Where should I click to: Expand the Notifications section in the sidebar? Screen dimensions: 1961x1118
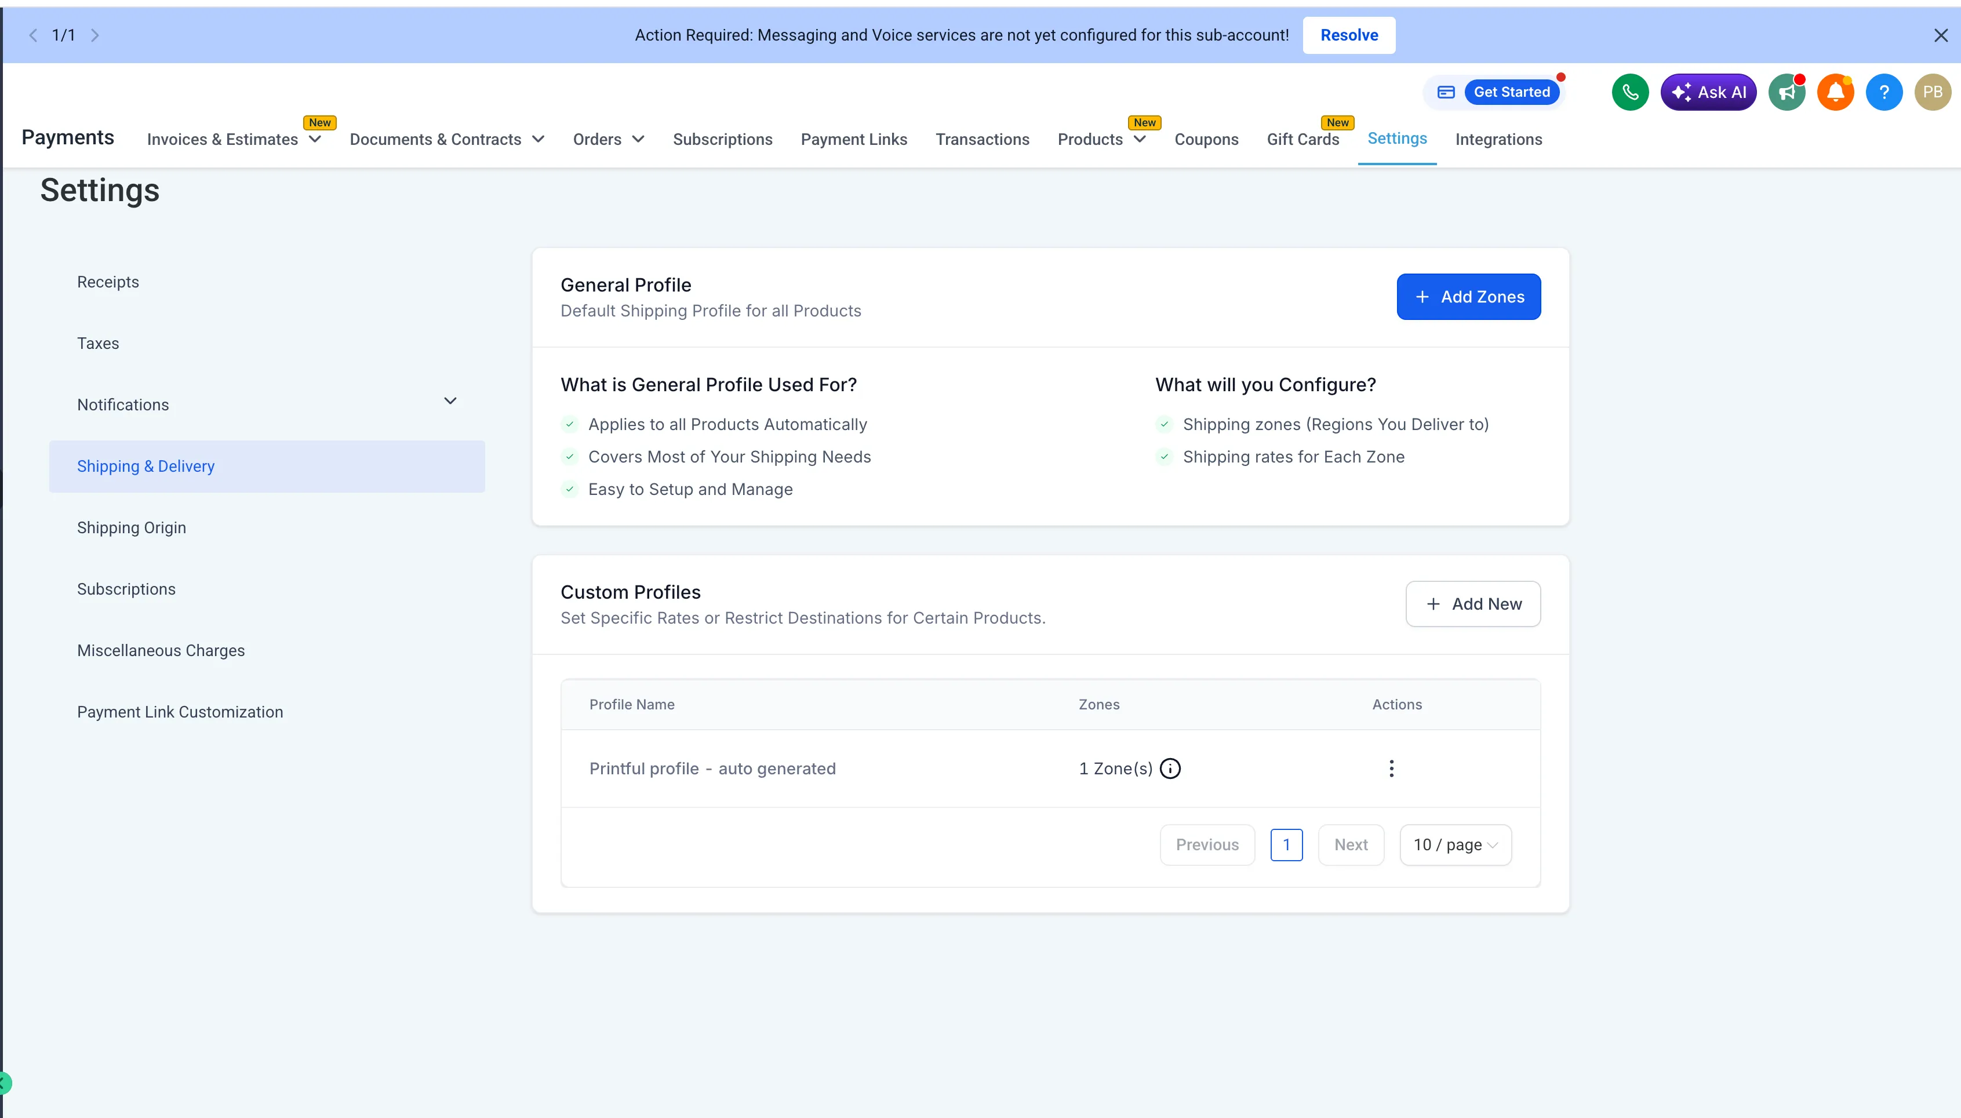click(449, 401)
